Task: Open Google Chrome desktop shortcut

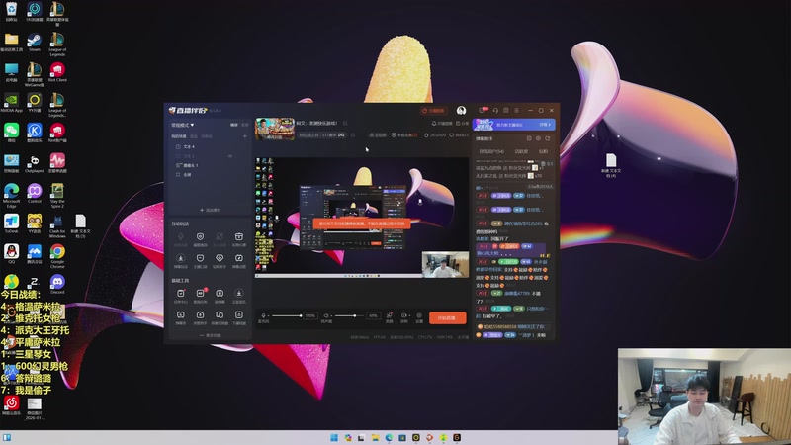Action: pyautogui.click(x=57, y=256)
